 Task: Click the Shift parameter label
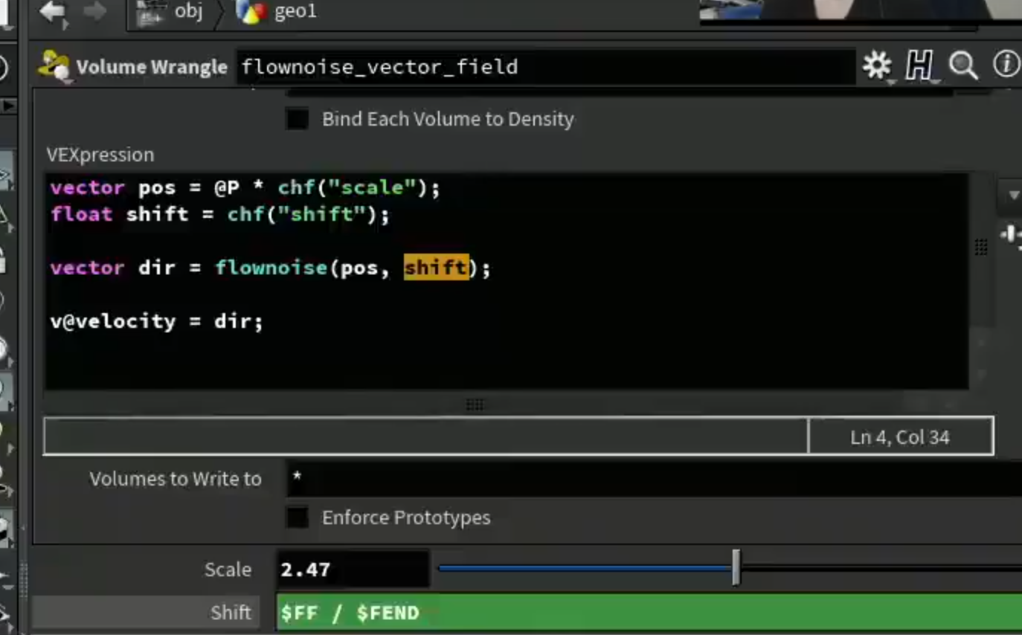(231, 613)
